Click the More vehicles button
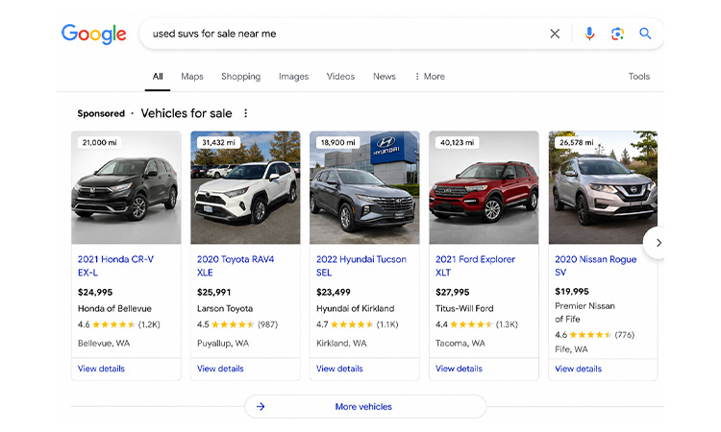 (x=365, y=406)
